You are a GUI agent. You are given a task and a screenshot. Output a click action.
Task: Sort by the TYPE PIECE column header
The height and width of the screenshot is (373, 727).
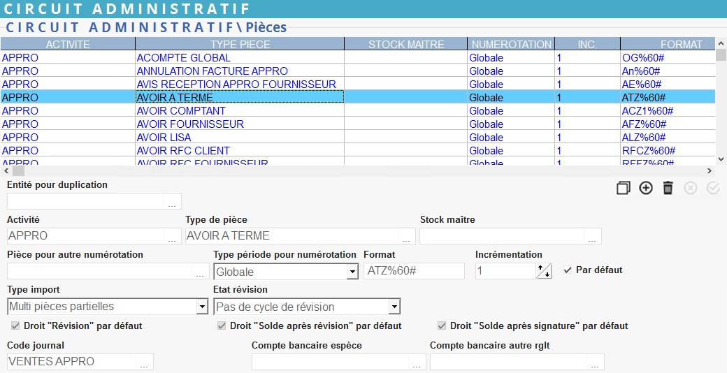point(240,44)
